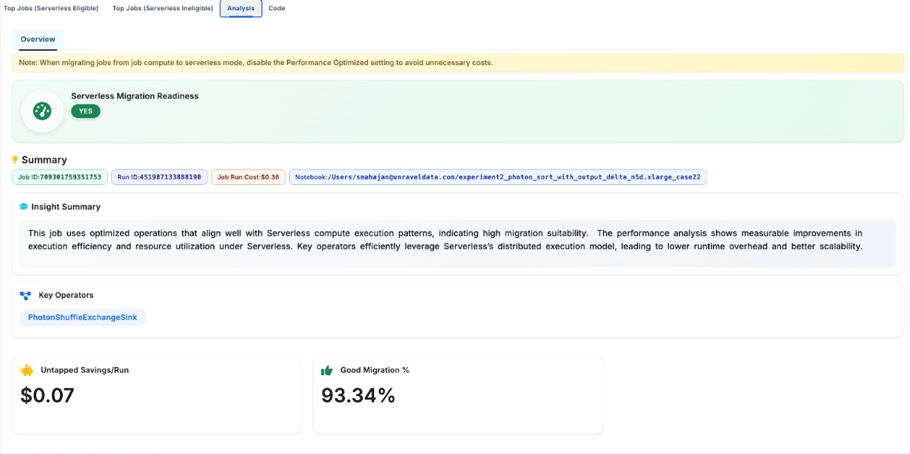Image resolution: width=910 pixels, height=454 pixels.
Task: Open the Code tab
Action: click(277, 9)
